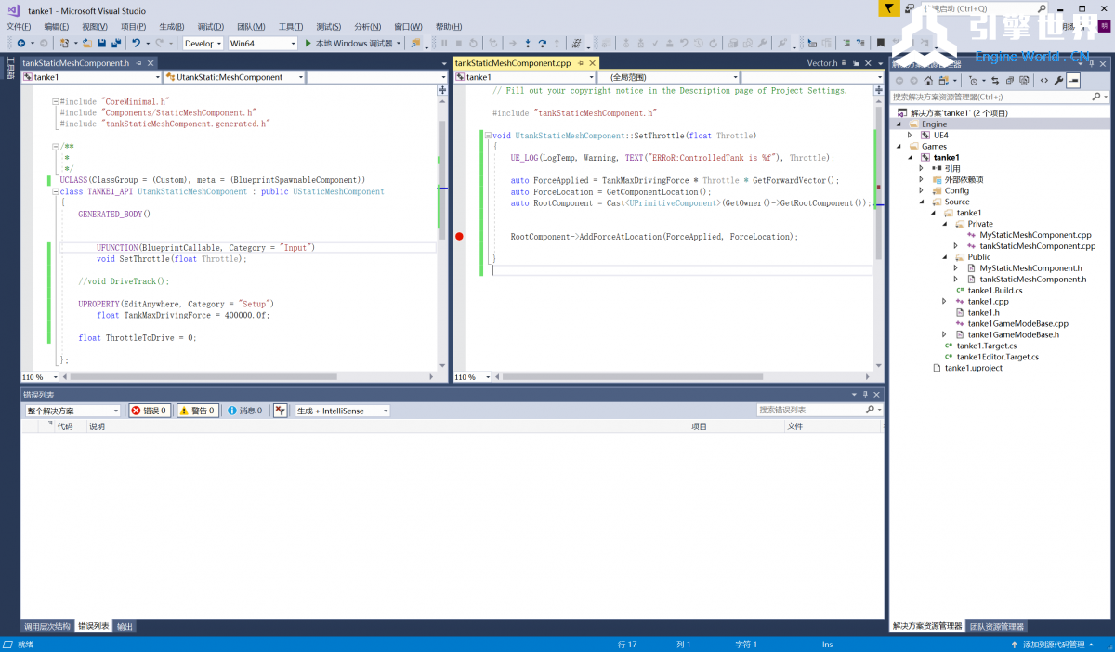Screen dimensions: 1115x652
Task: Click the bookmark icon in toolbar
Action: 880,43
